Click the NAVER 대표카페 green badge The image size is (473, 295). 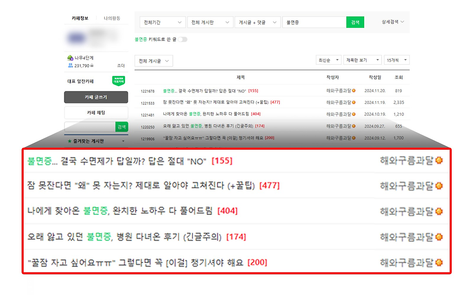click(x=119, y=81)
